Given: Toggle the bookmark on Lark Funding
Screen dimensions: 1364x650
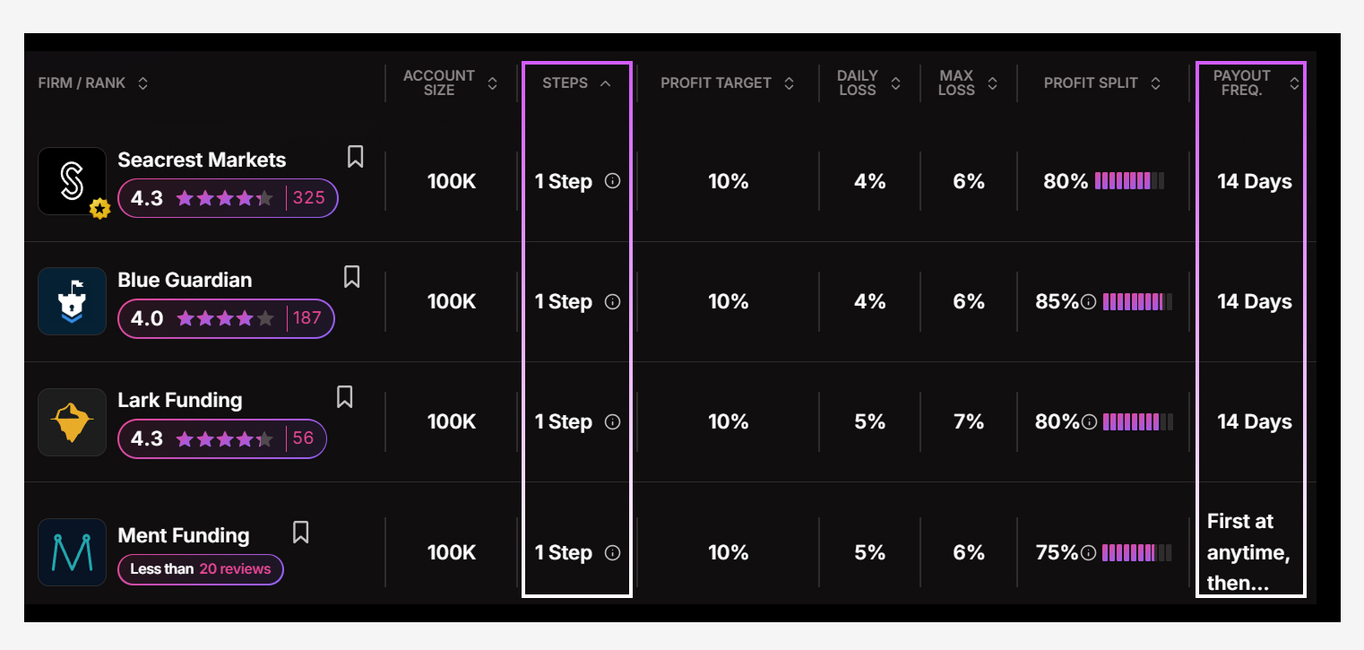Looking at the screenshot, I should click(x=344, y=397).
